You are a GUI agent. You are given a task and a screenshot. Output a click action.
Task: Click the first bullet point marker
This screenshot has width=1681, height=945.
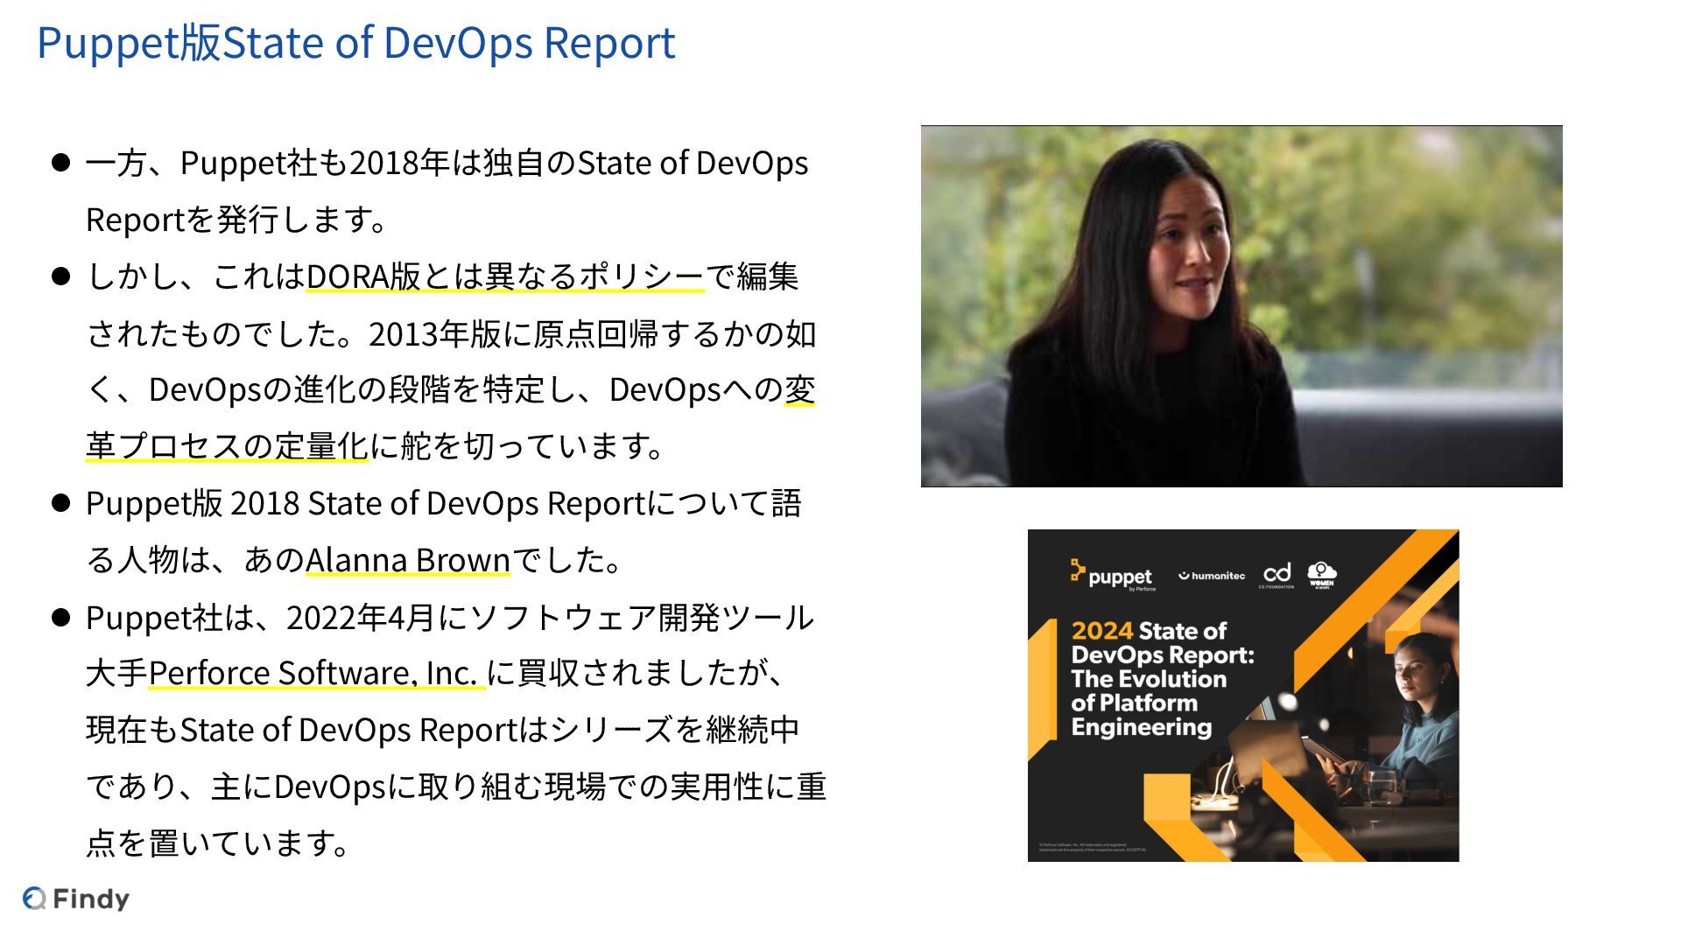(60, 163)
